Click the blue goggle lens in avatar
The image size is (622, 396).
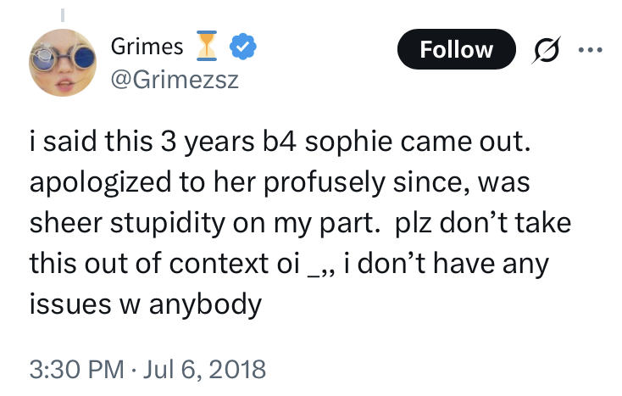[x=83, y=60]
